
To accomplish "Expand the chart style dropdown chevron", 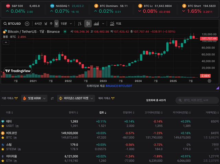I will pyautogui.click(x=103, y=24).
